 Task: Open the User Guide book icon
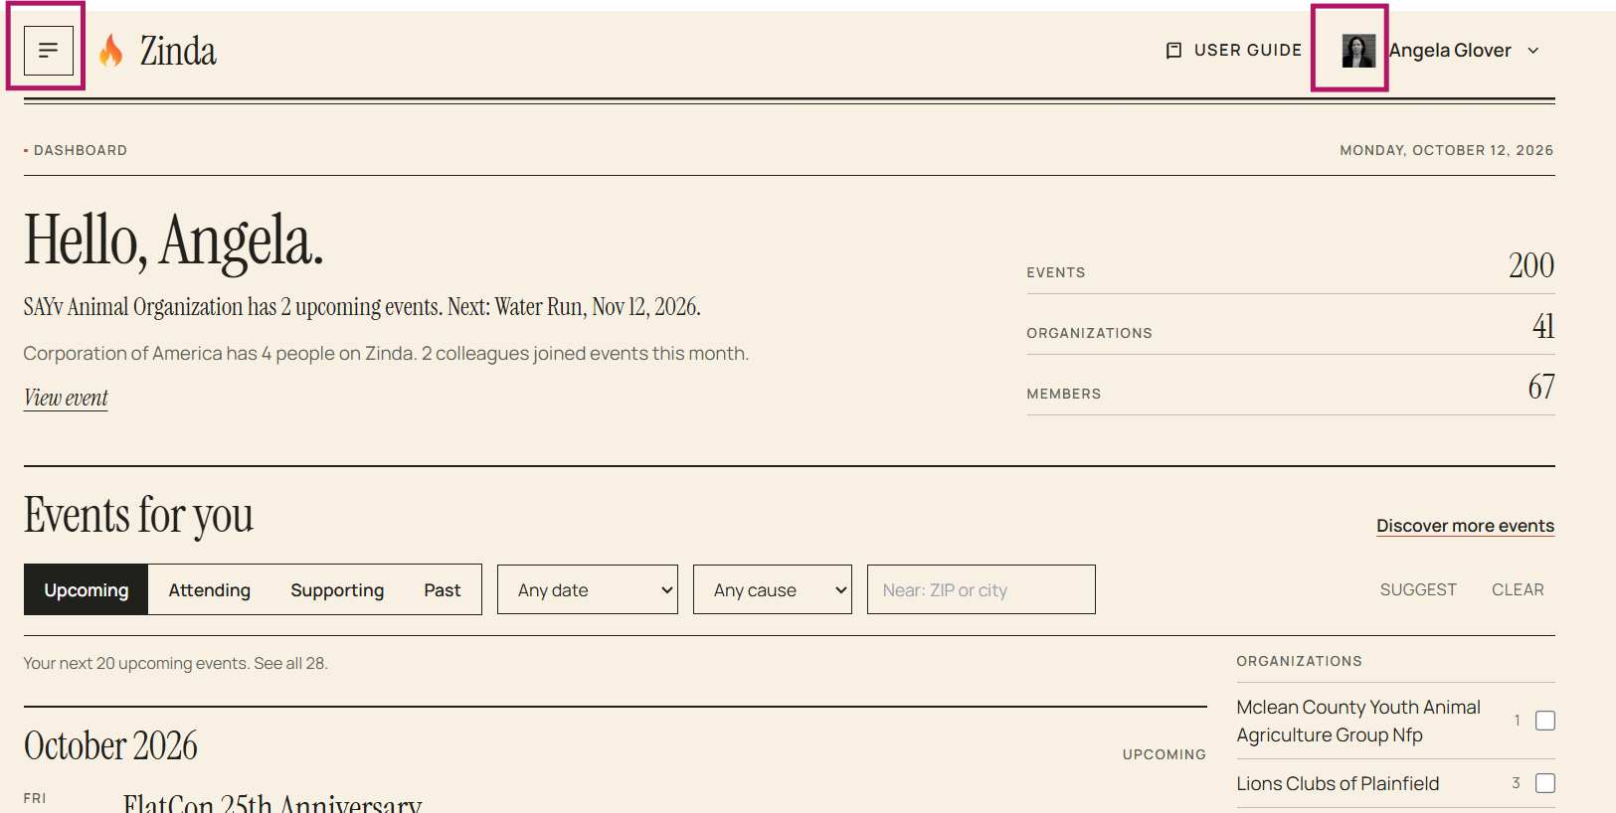(x=1173, y=50)
